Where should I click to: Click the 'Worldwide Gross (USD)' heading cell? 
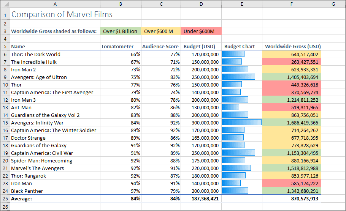point(292,47)
